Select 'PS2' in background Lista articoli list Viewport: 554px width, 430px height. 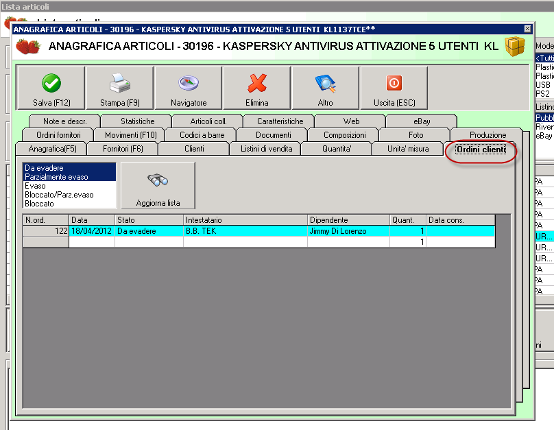tap(544, 94)
